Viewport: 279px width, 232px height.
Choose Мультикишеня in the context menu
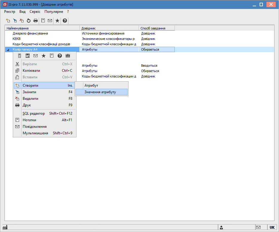(x=45, y=133)
